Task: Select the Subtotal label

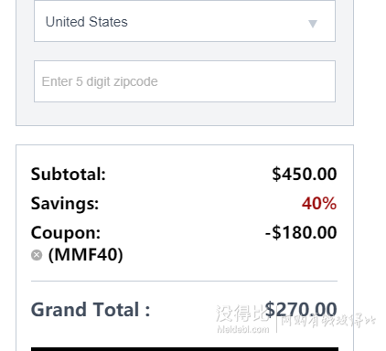Action: pos(69,175)
